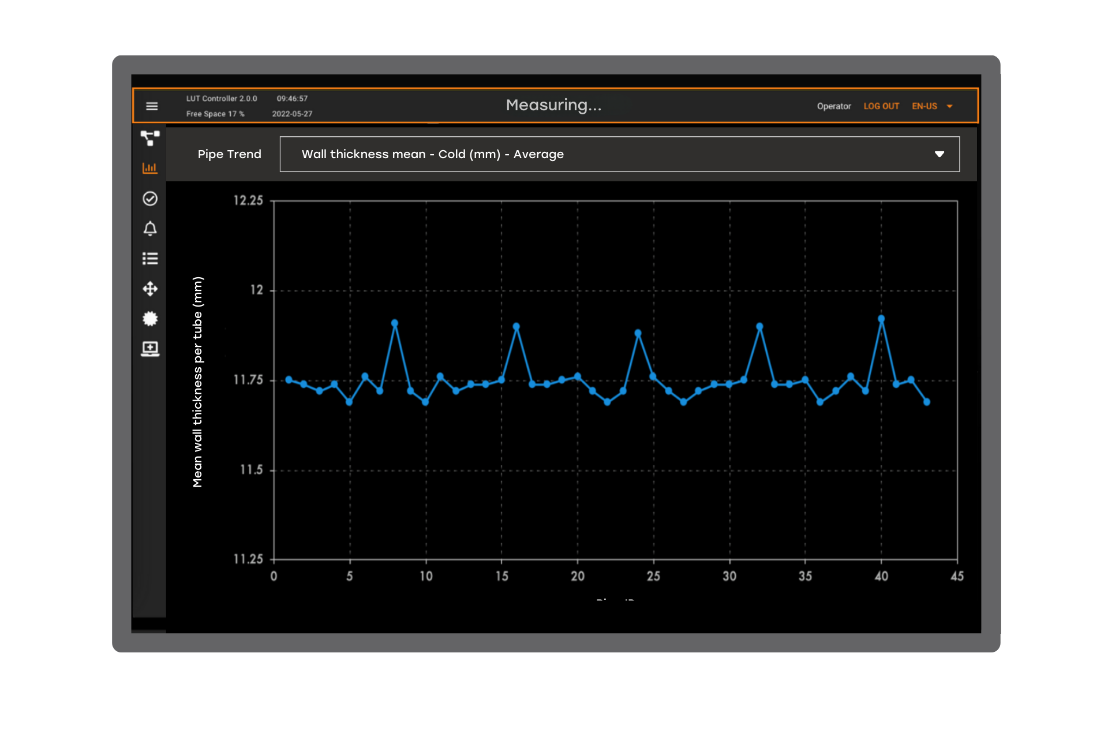
Task: Open the list view sidebar icon
Action: point(150,259)
